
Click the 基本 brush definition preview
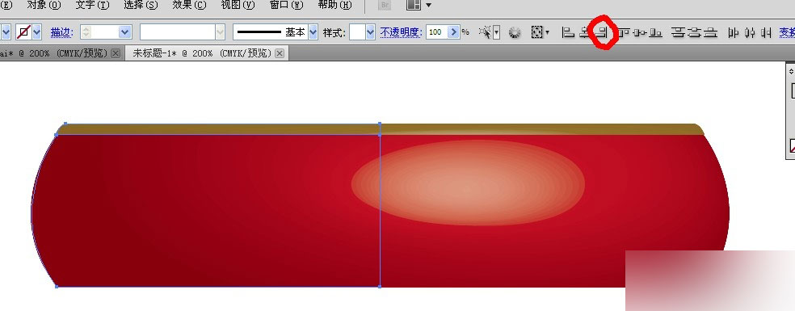(270, 32)
